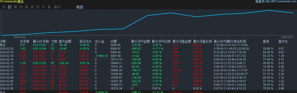297x93 pixels.
Task: Sort by the 总手数 column header
Action: click(25, 42)
